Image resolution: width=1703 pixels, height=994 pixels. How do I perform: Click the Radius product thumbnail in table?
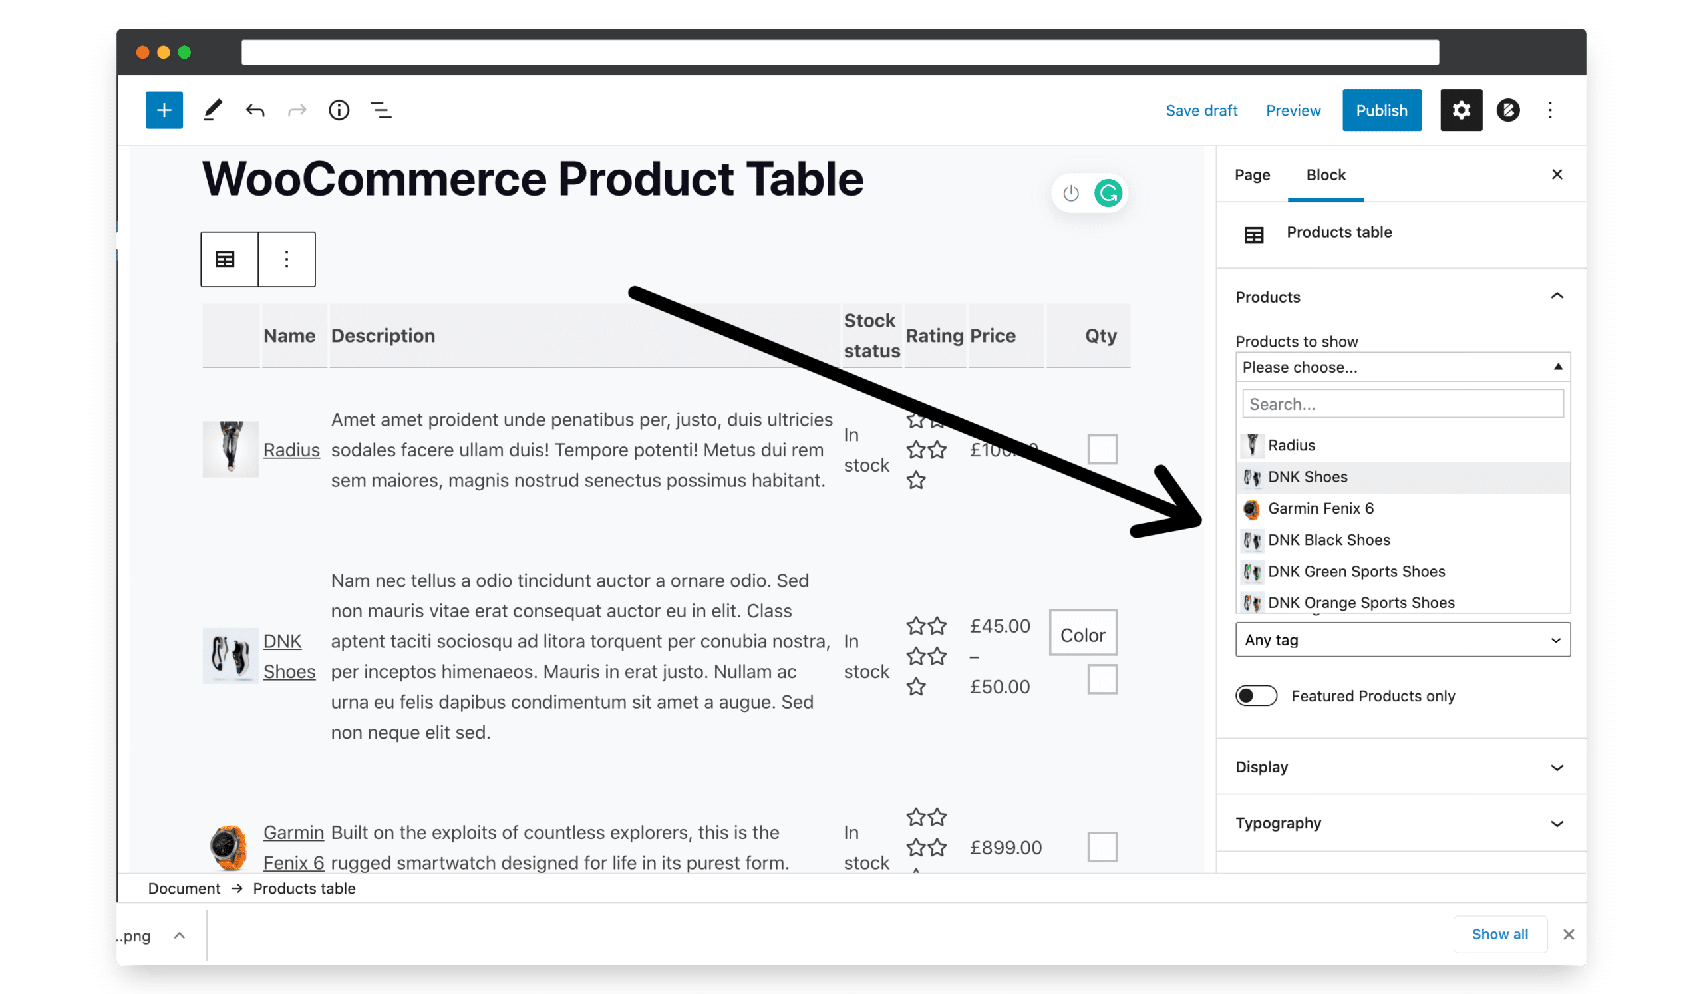(x=230, y=449)
